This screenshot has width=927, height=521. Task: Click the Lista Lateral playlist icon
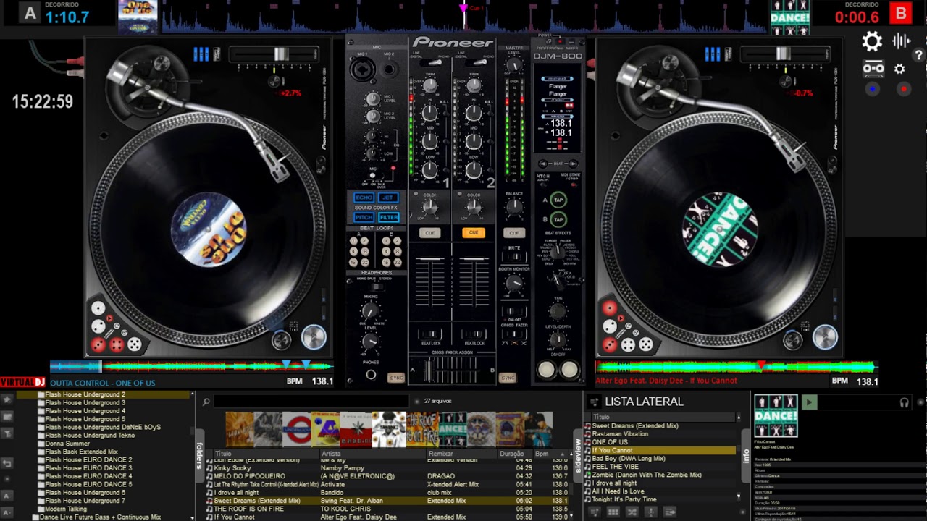pyautogui.click(x=595, y=402)
